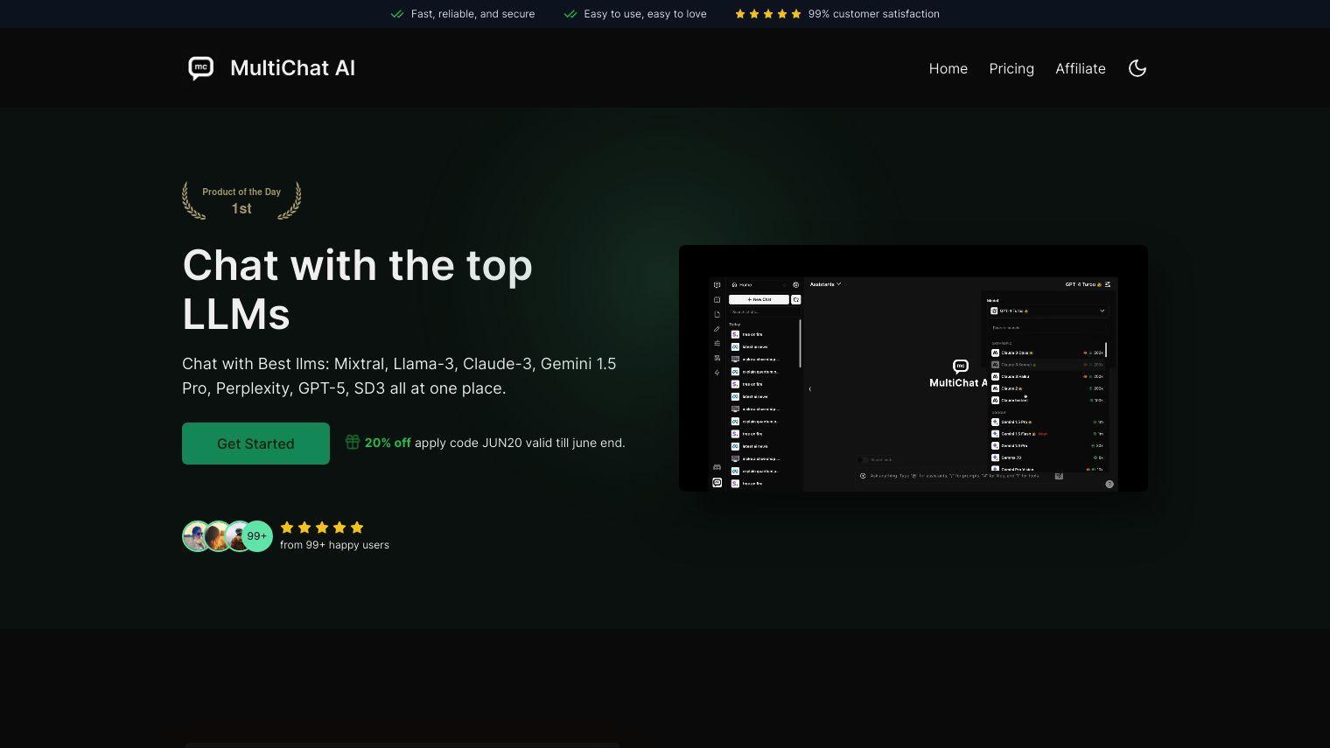Click '99% customer satisfaction' text

[x=874, y=14]
